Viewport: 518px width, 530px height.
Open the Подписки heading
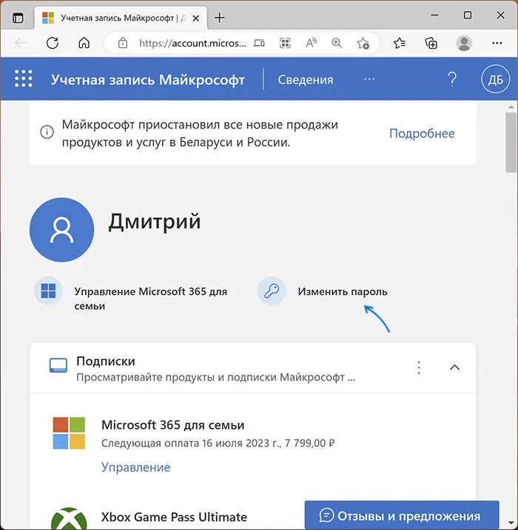point(106,361)
